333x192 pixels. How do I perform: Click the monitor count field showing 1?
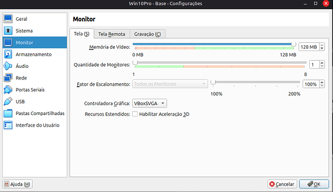pos(314,64)
